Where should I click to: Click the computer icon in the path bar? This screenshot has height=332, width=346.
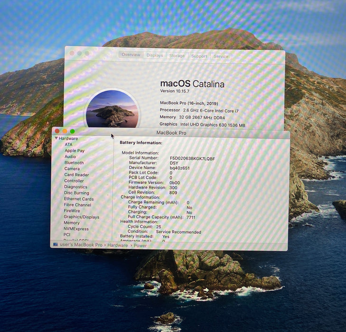pos(56,244)
